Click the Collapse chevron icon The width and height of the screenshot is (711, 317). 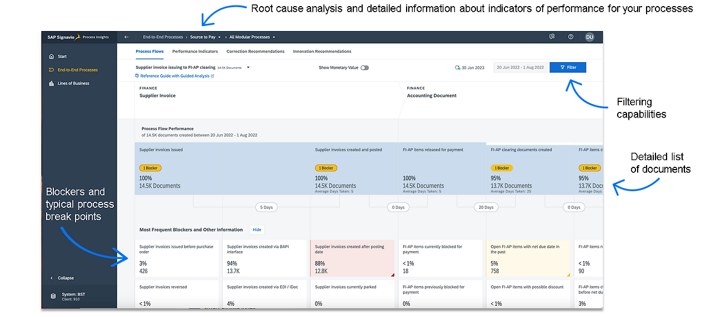[x=52, y=278]
